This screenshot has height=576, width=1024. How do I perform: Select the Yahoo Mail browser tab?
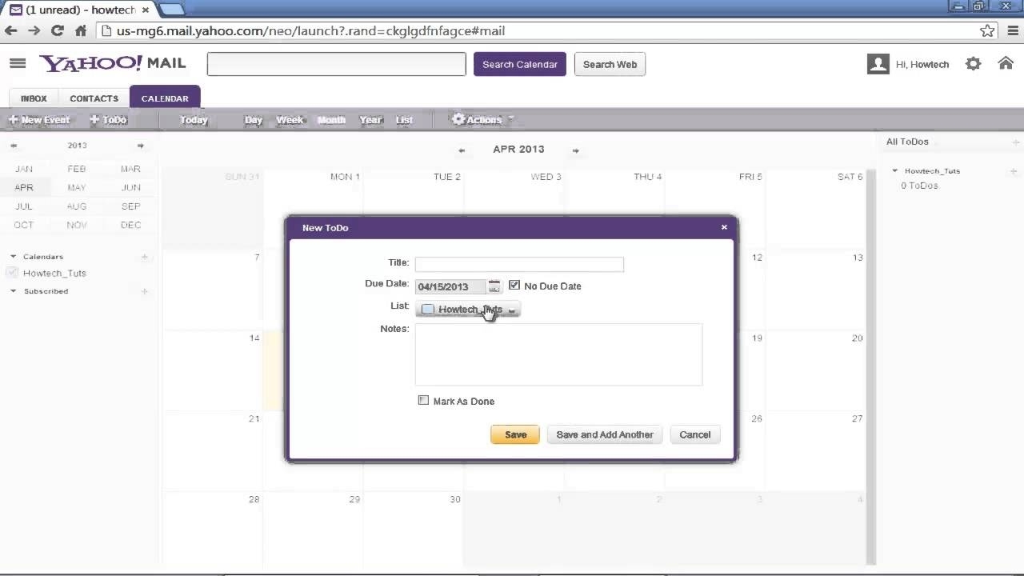79,10
